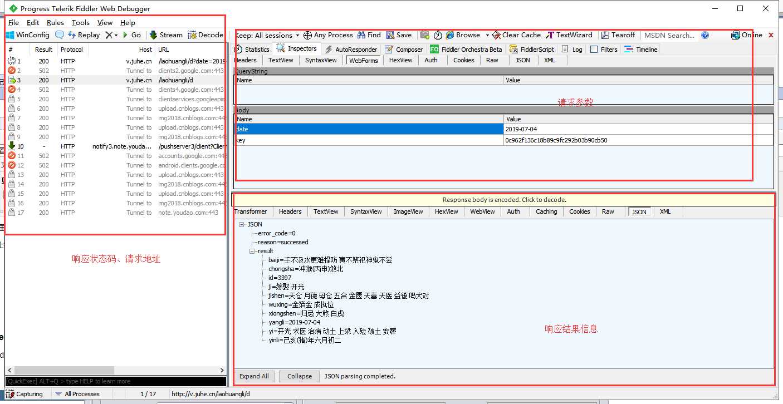Select session 1 script file icon
This screenshot has height=404, width=783.
click(12, 61)
